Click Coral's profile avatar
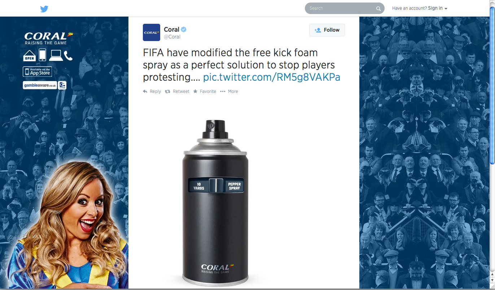The height and width of the screenshot is (290, 495). point(152,32)
